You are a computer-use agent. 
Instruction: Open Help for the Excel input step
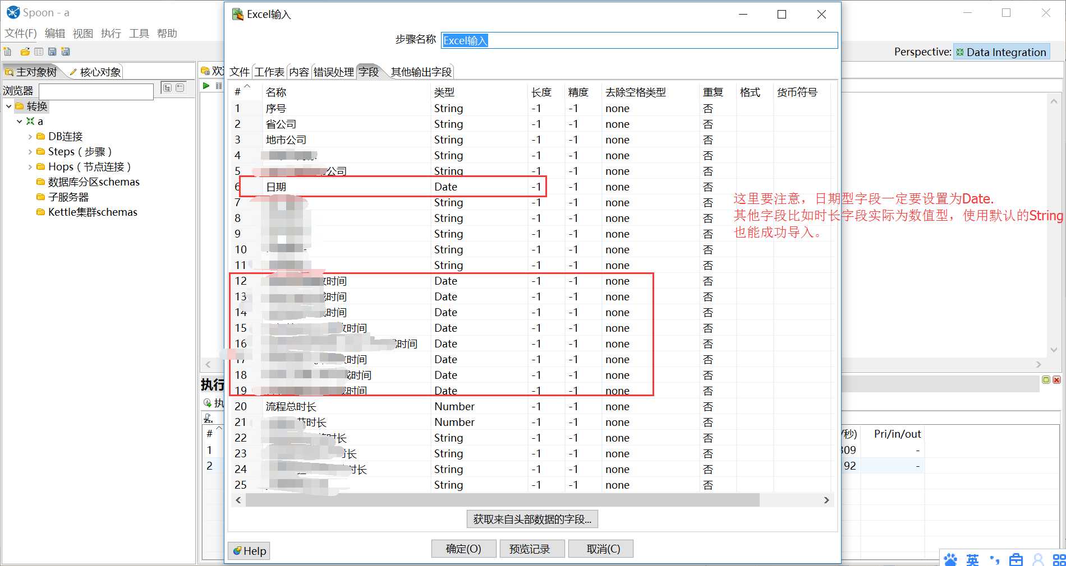(249, 551)
